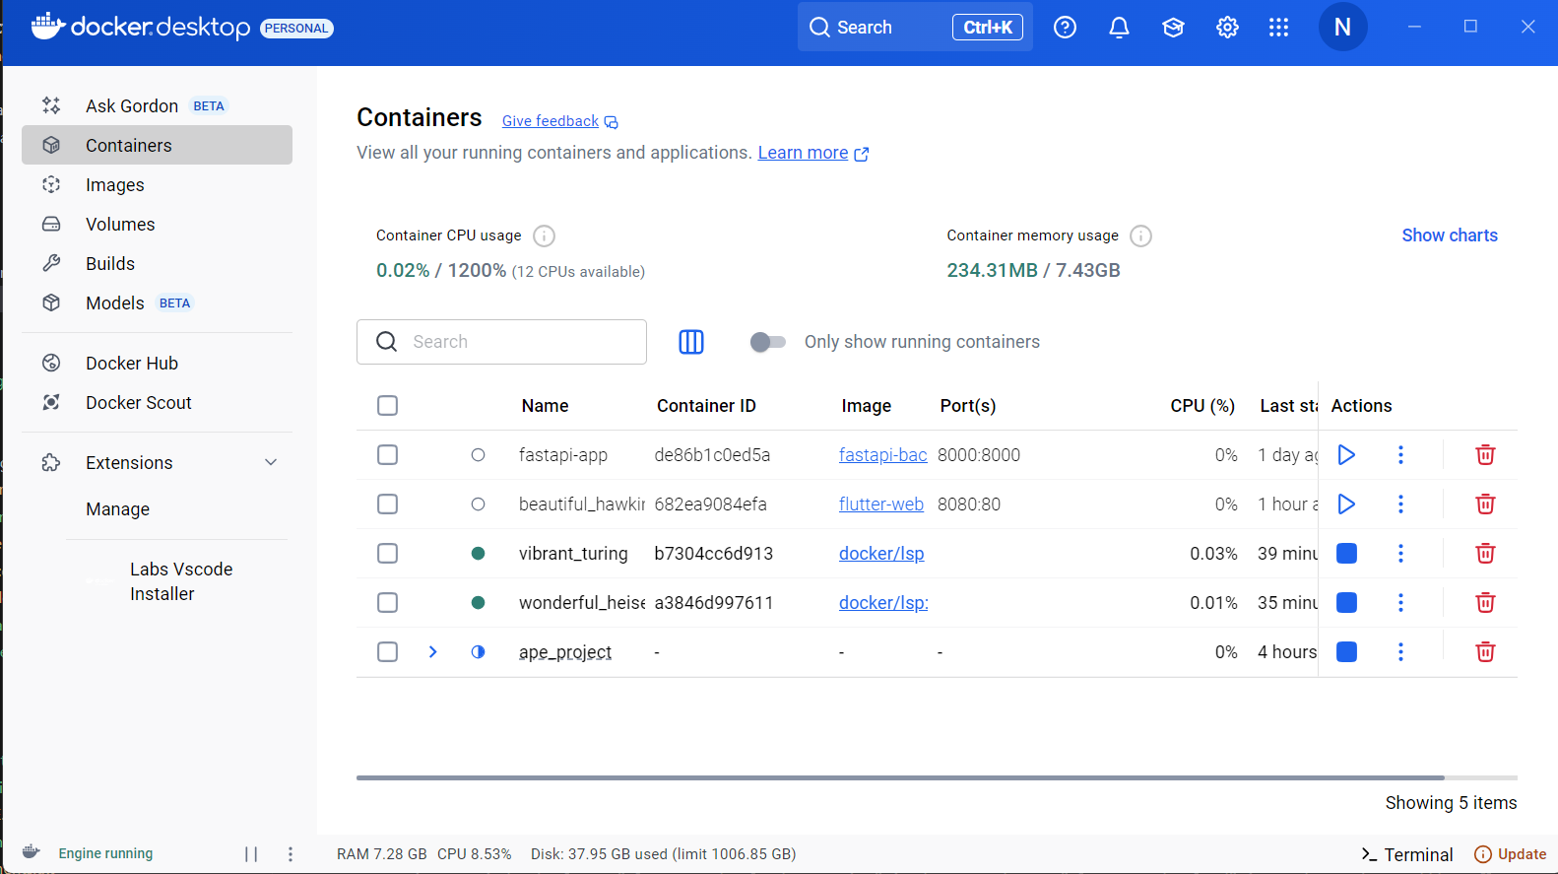Open Docker Scout in the sidebar
The width and height of the screenshot is (1558, 874).
point(157,402)
